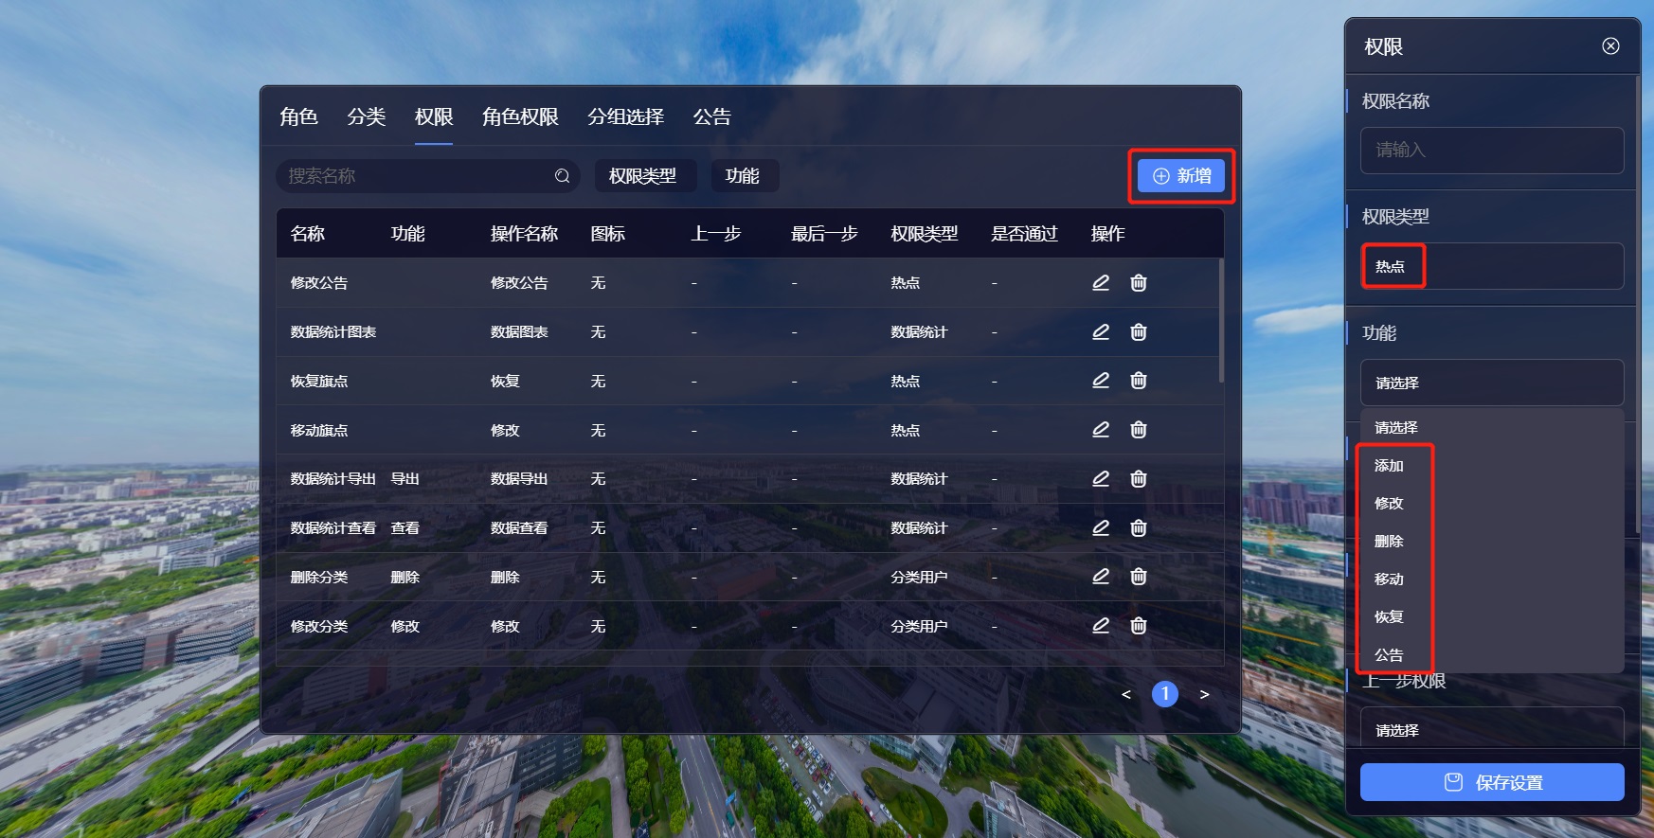Delete the 数据统计导出 row using trash icon

[x=1139, y=478]
